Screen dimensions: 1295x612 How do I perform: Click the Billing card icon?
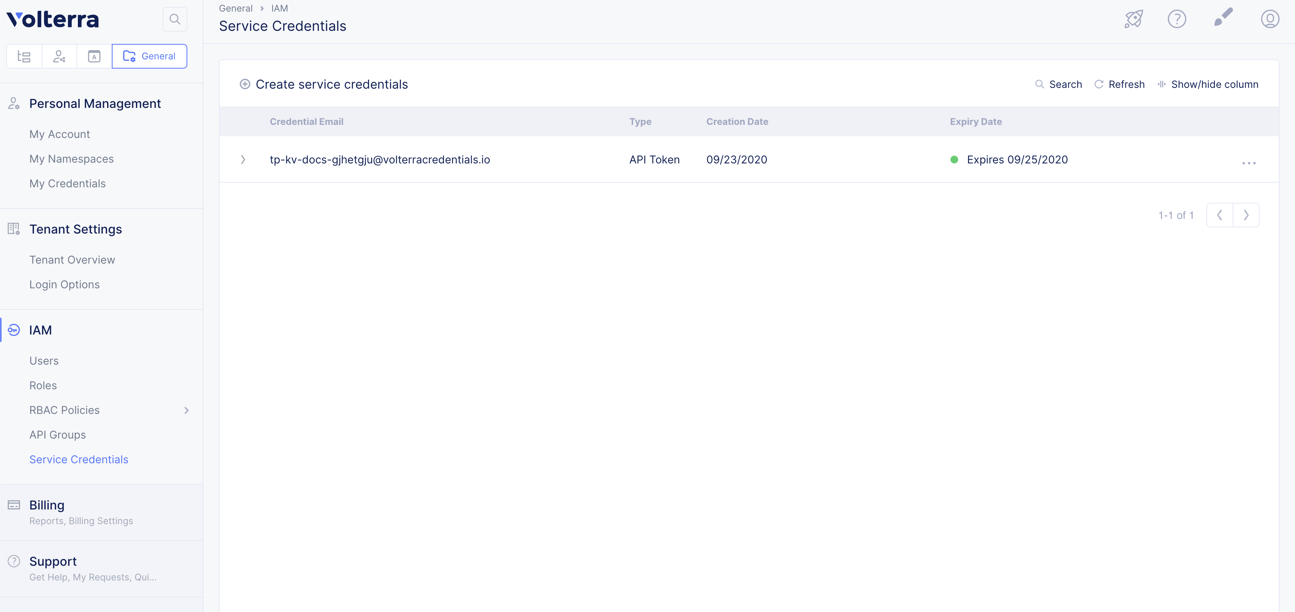pos(13,505)
